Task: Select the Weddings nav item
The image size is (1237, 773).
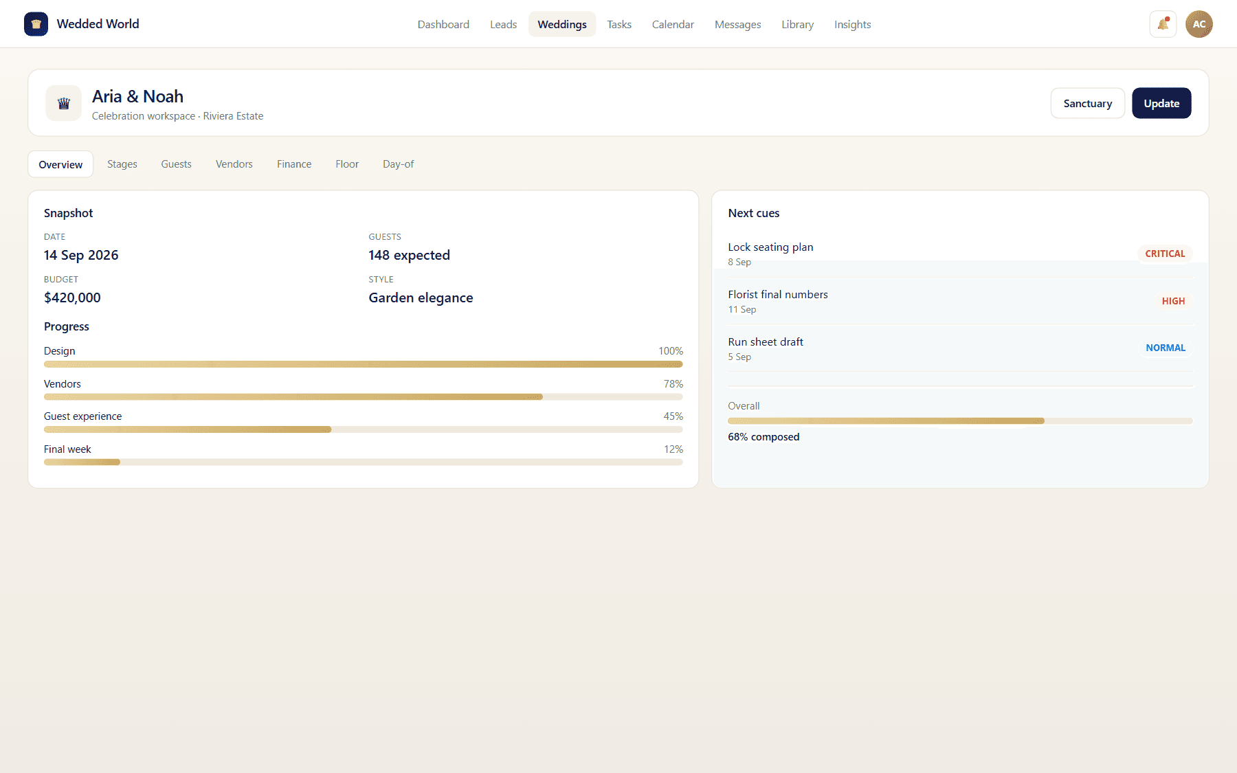Action: pyautogui.click(x=562, y=24)
